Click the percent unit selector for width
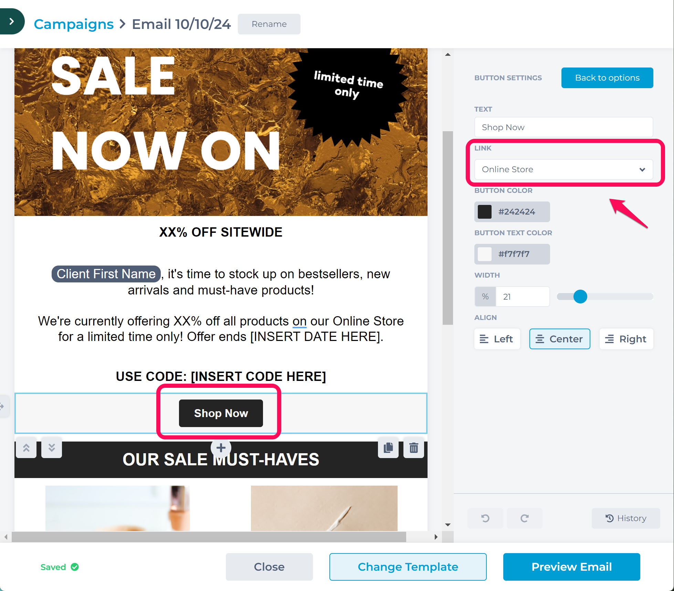This screenshot has width=674, height=591. (x=485, y=297)
